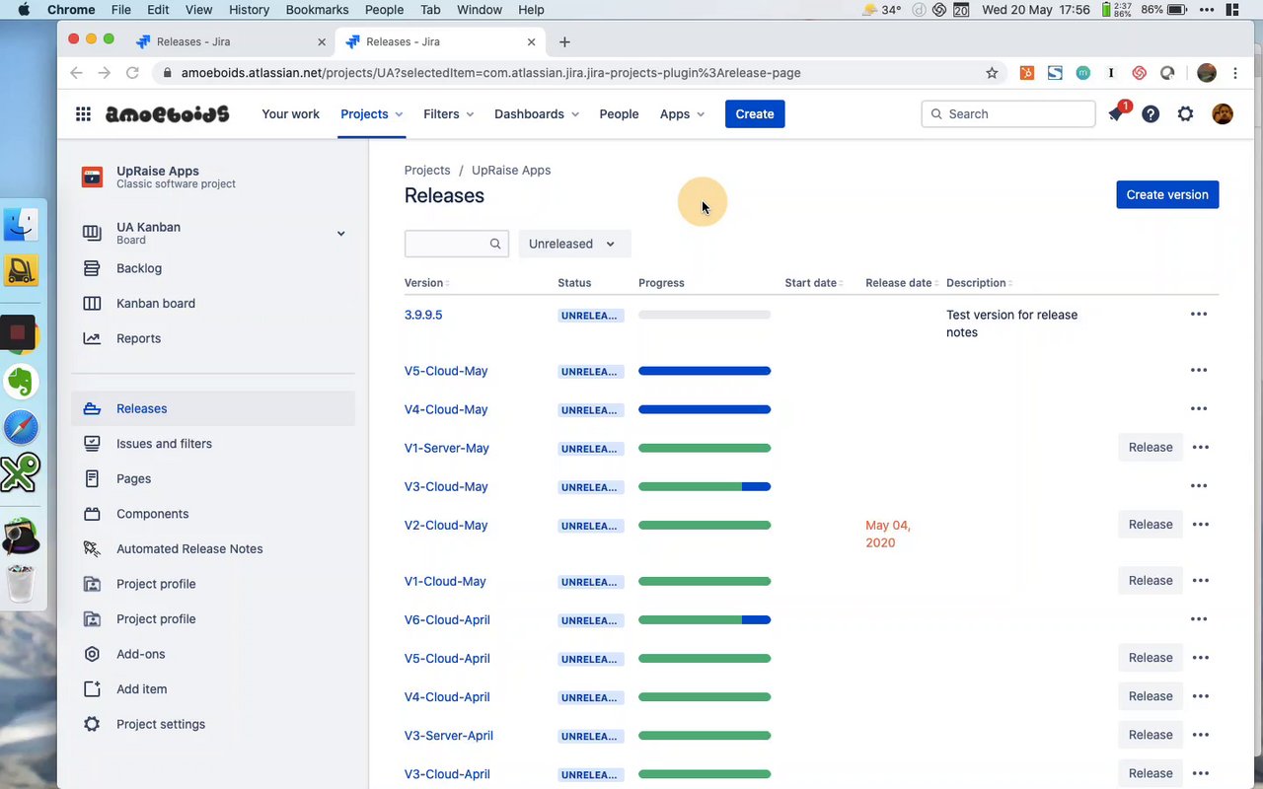
Task: Open the Bookmarks menu
Action: point(317,10)
